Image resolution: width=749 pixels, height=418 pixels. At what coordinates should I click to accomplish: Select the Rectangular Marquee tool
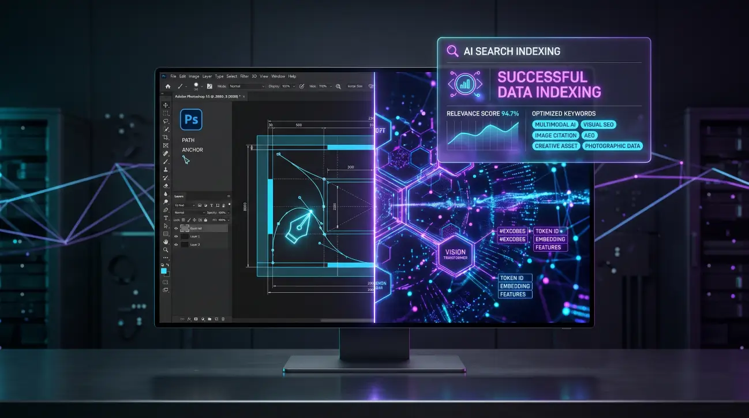(166, 113)
